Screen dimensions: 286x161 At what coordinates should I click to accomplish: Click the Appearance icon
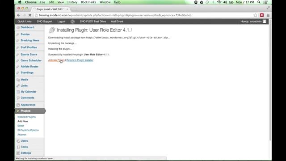18,105
